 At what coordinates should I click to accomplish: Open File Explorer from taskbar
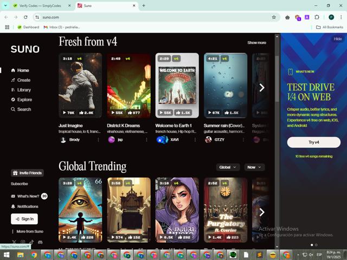click(21, 255)
